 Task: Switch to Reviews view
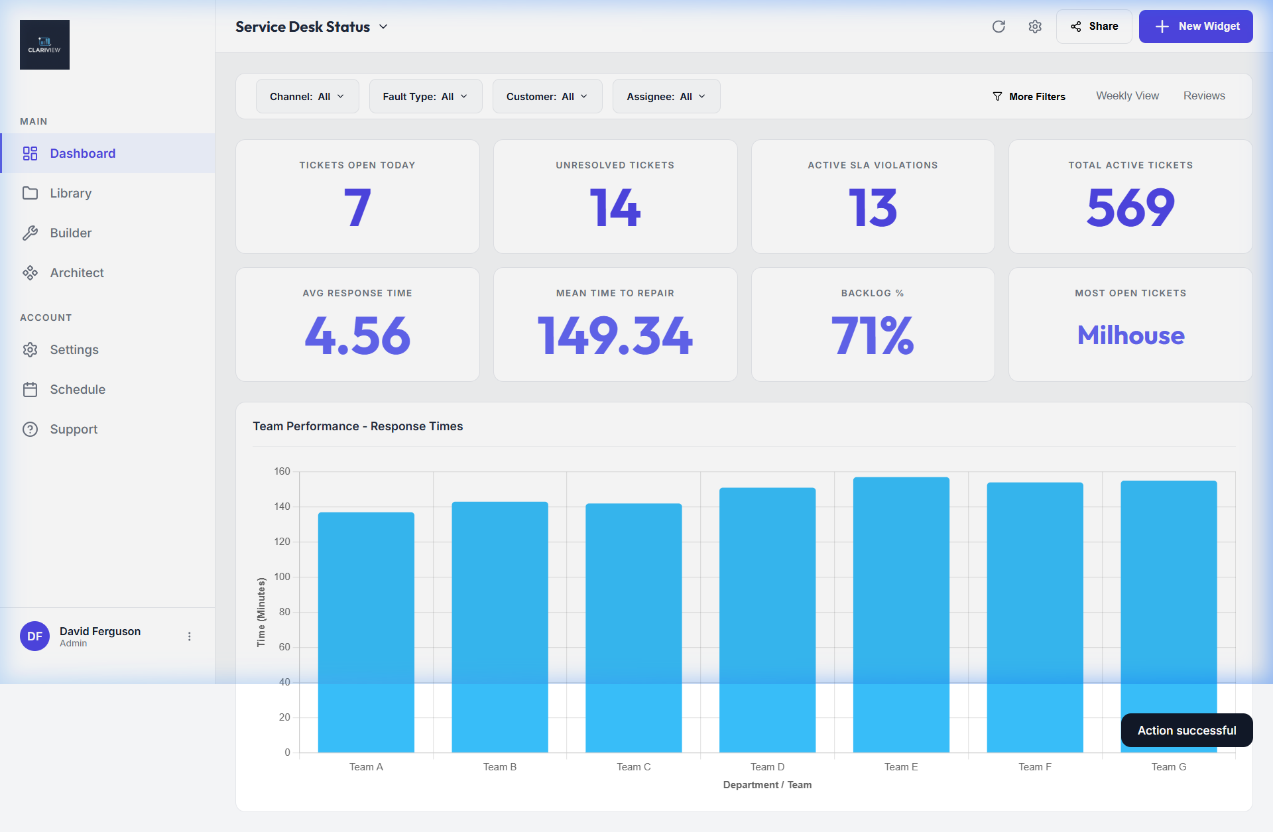pos(1204,95)
